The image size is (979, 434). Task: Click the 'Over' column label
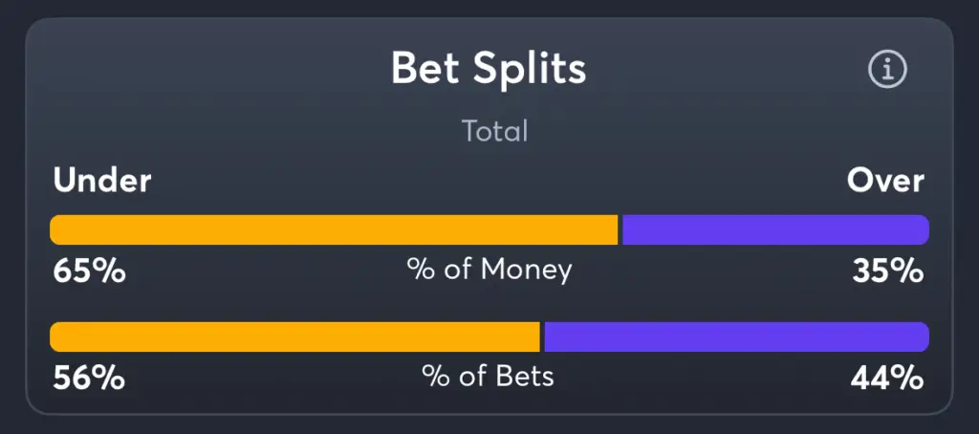(885, 181)
